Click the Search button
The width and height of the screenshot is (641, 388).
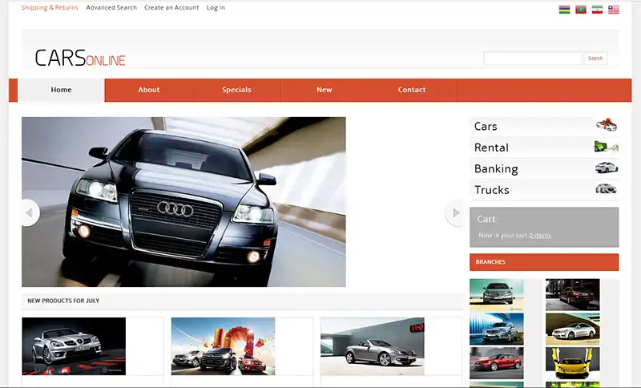pyautogui.click(x=595, y=59)
